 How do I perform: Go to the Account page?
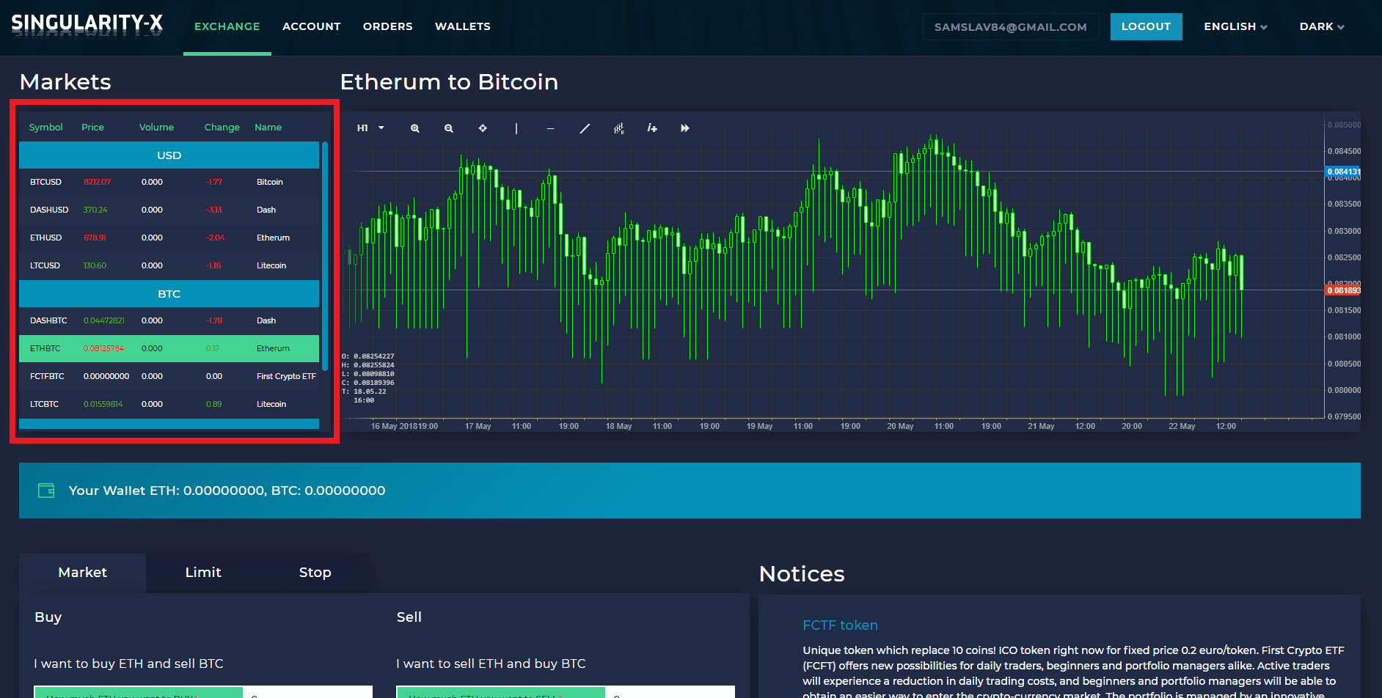[x=312, y=26]
